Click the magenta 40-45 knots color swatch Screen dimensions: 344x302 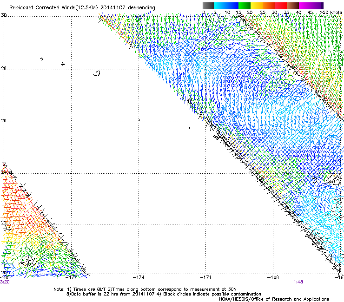coord(305,6)
